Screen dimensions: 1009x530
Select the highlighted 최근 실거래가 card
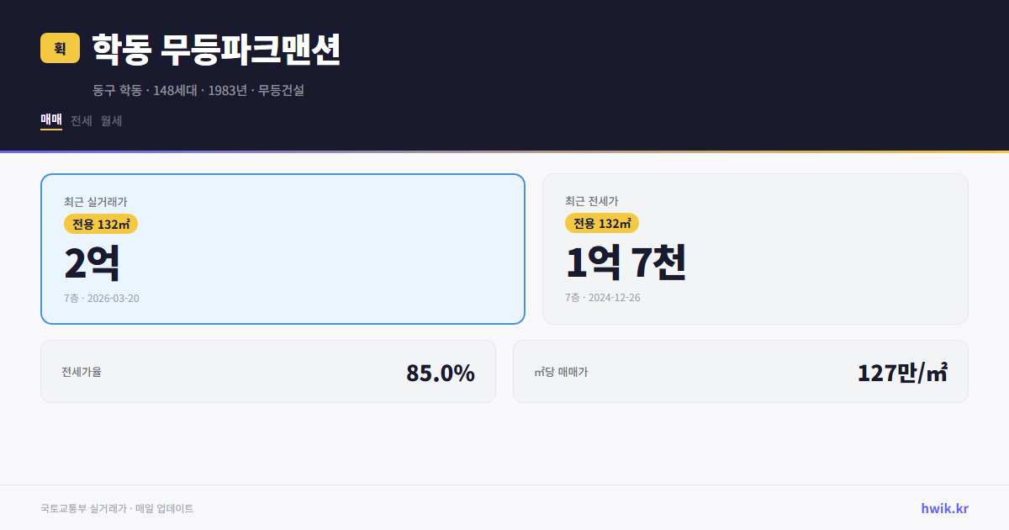pos(283,248)
